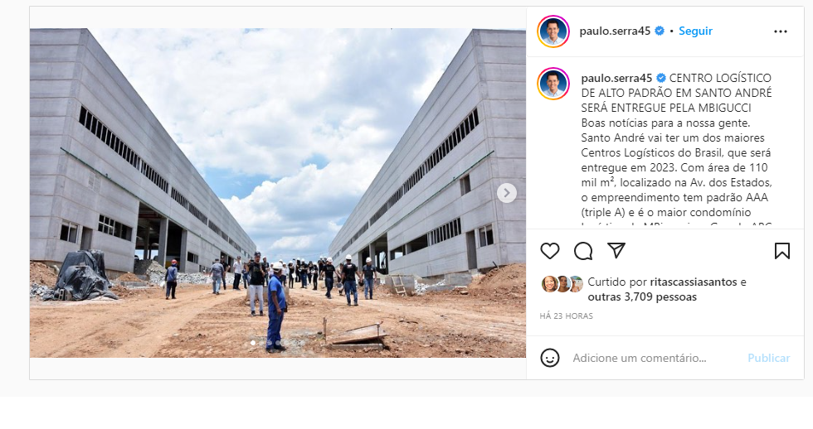Click Publicar to post the comment

pos(768,358)
